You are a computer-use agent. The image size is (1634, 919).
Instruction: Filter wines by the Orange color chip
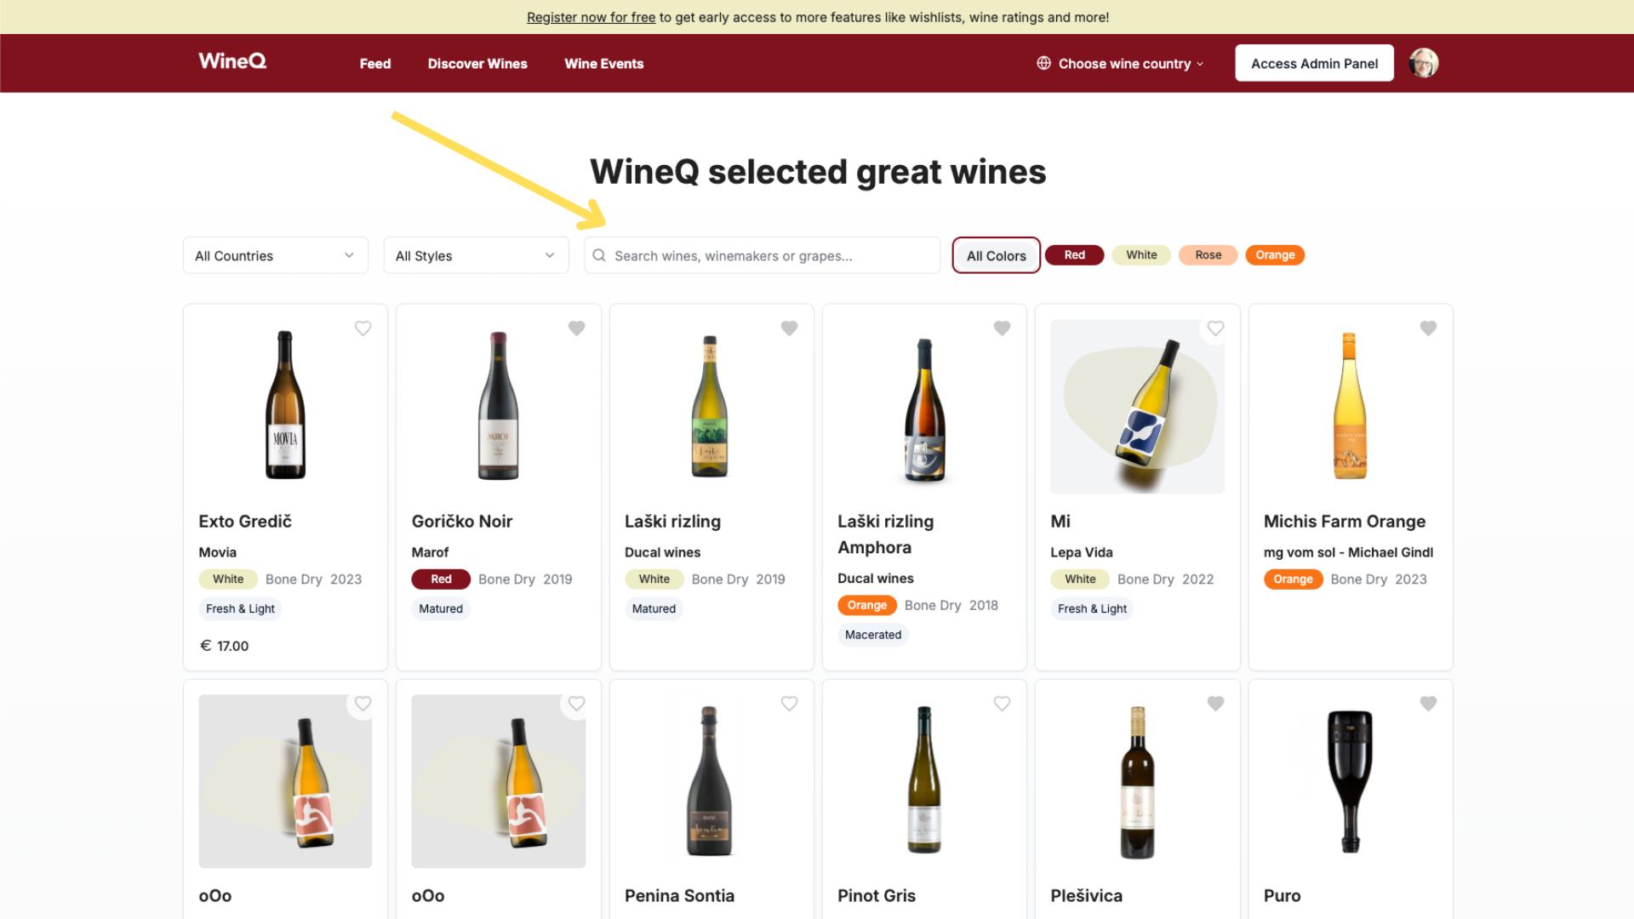point(1274,255)
